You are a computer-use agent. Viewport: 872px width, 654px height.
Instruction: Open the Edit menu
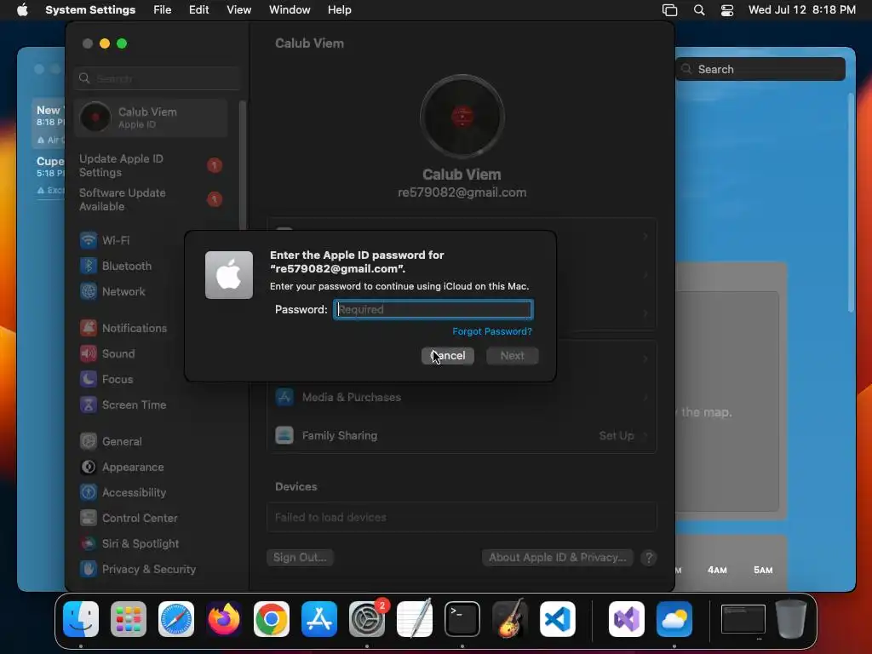198,10
